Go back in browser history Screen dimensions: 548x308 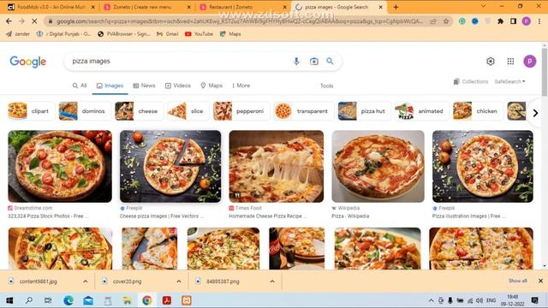(x=9, y=21)
